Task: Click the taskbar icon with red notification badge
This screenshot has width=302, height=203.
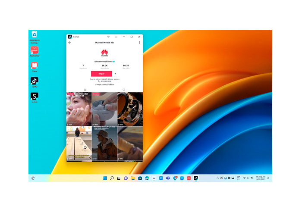Action: 175,178
